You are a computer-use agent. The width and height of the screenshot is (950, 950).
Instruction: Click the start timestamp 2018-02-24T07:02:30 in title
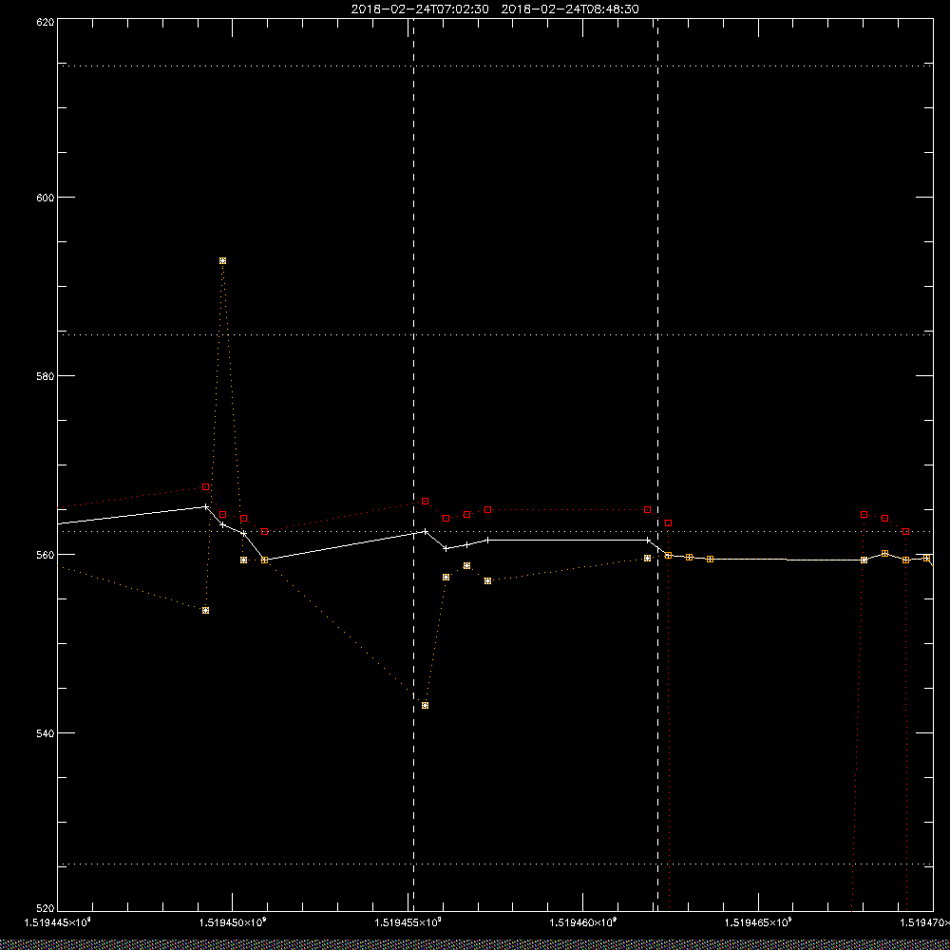coord(420,9)
